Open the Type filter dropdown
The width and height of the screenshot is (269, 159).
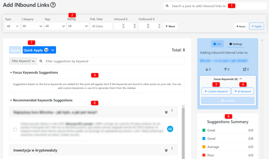click(x=12, y=26)
